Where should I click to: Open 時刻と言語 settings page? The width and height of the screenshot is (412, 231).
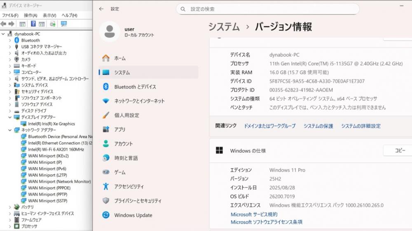coord(148,158)
